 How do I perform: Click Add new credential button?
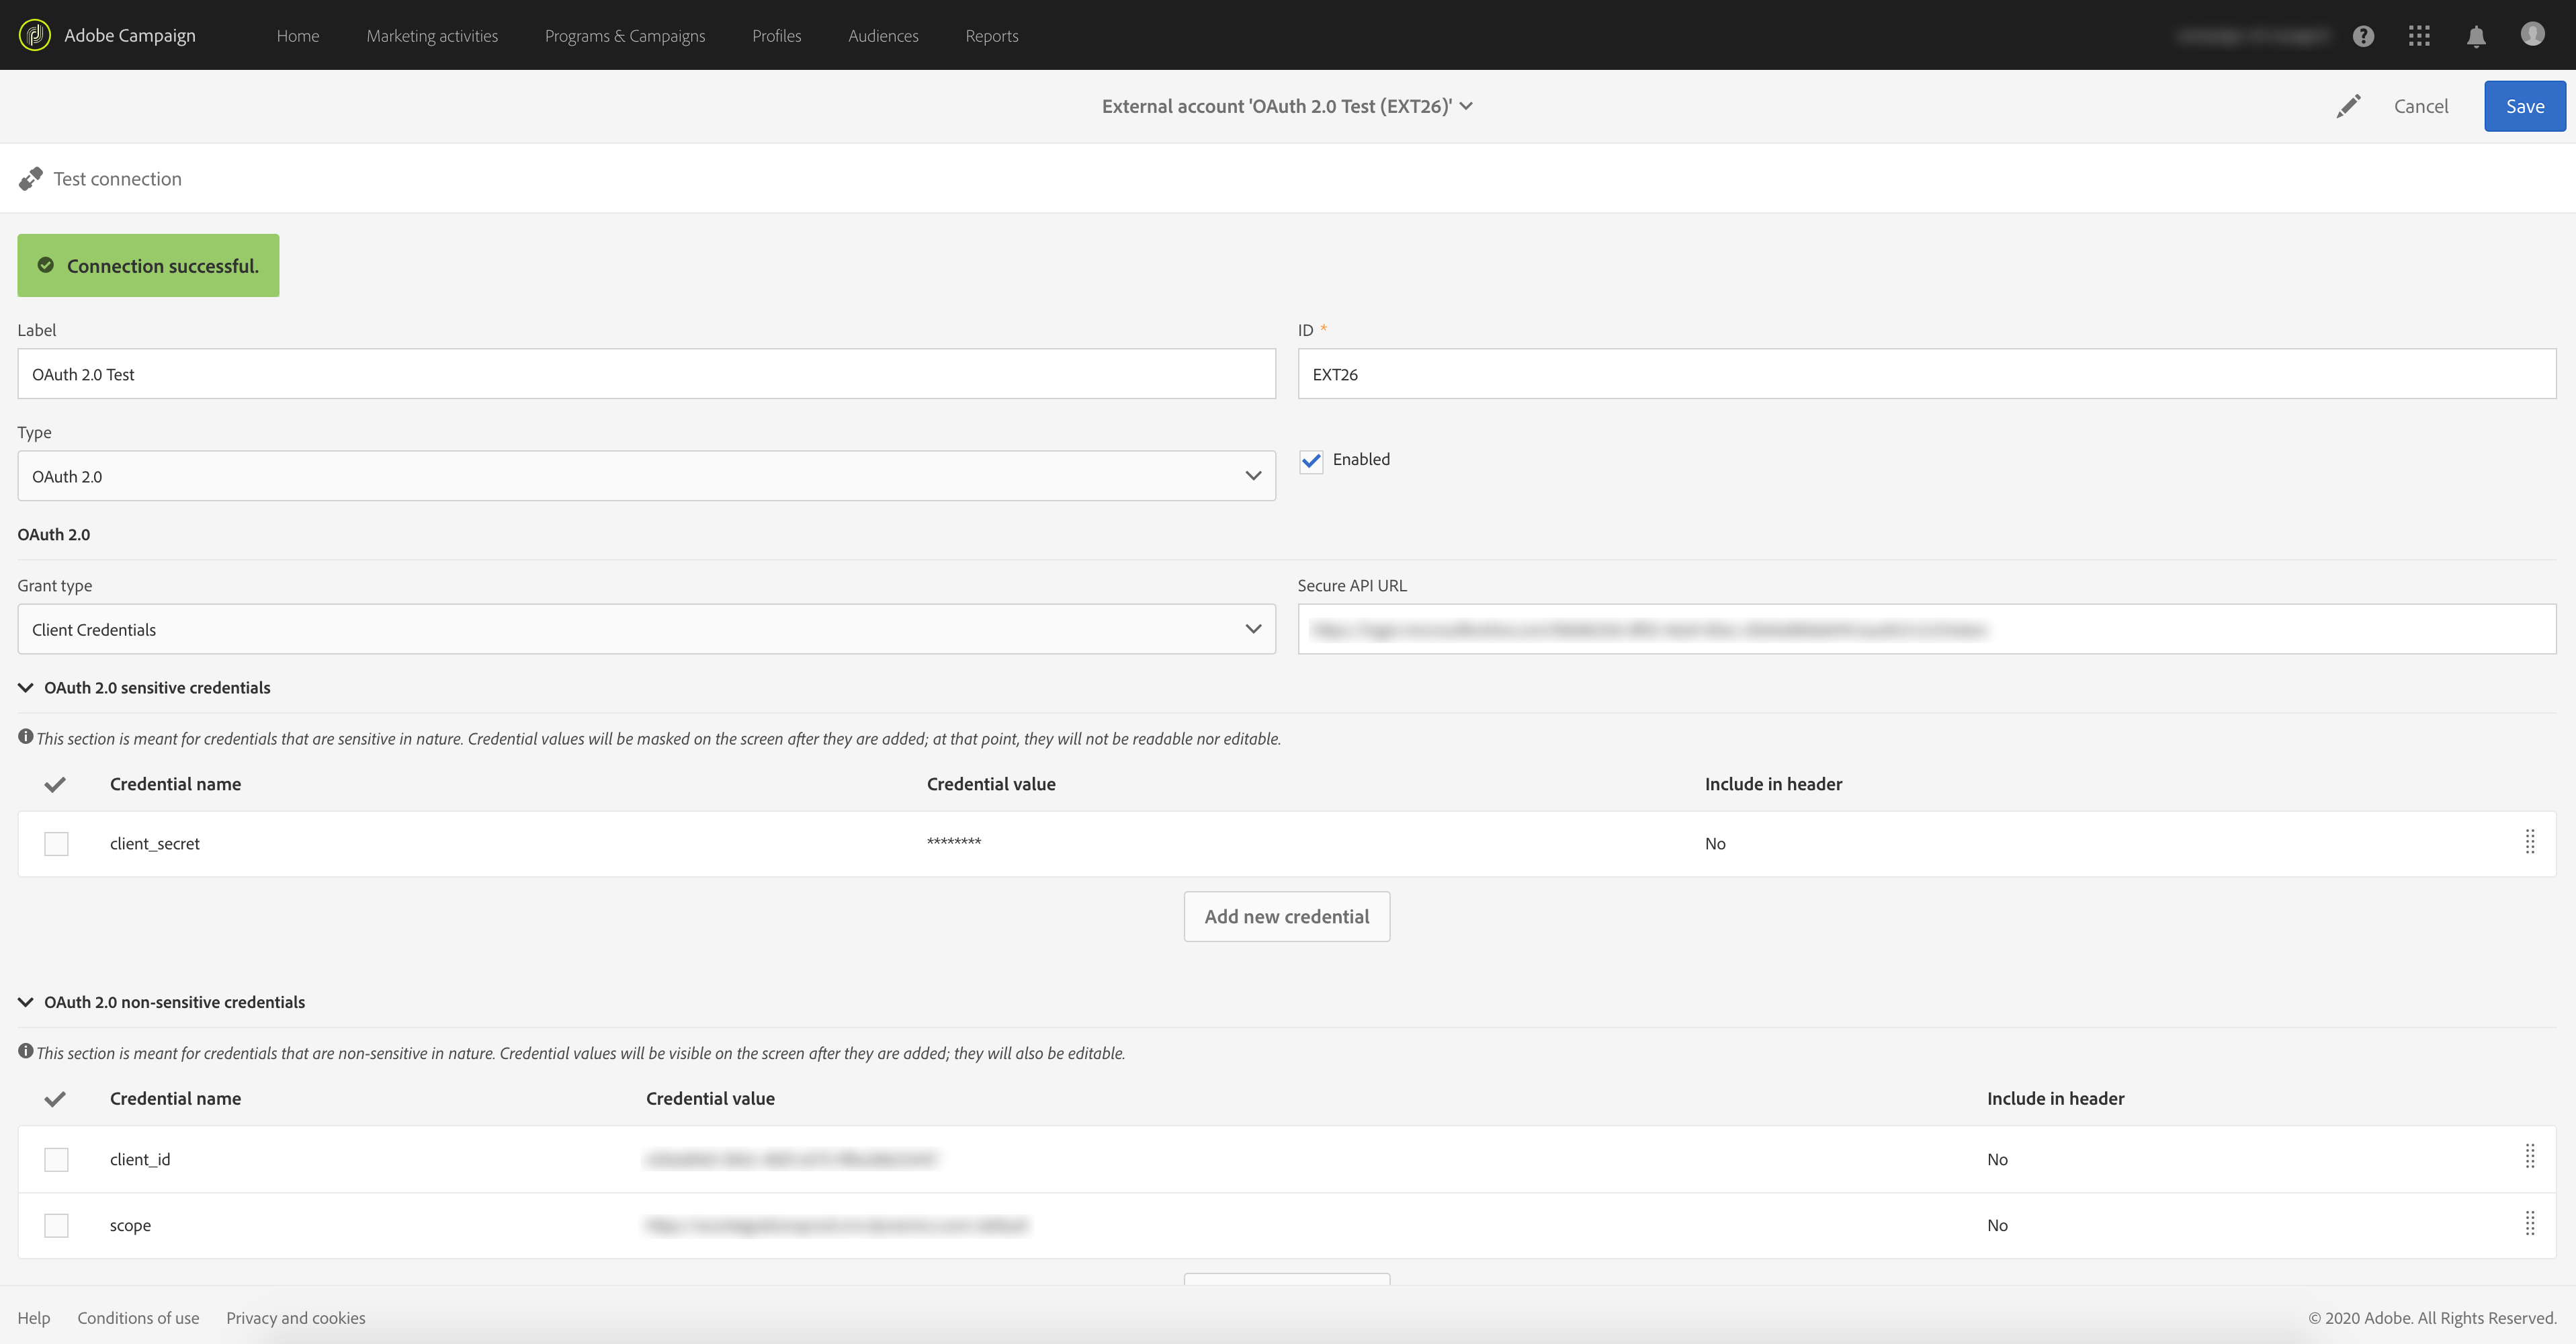coord(1286,916)
